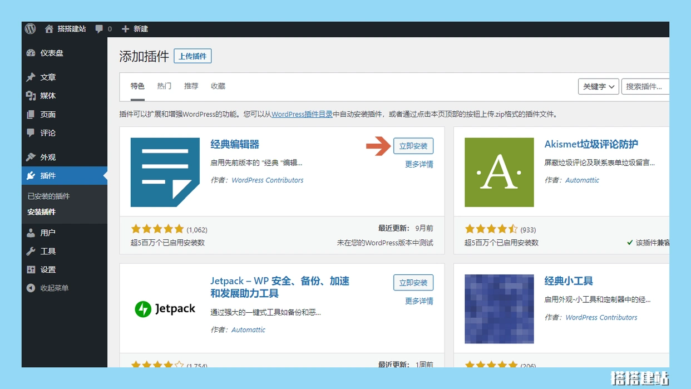Click the WordPress logo in admin bar

pyautogui.click(x=30, y=29)
